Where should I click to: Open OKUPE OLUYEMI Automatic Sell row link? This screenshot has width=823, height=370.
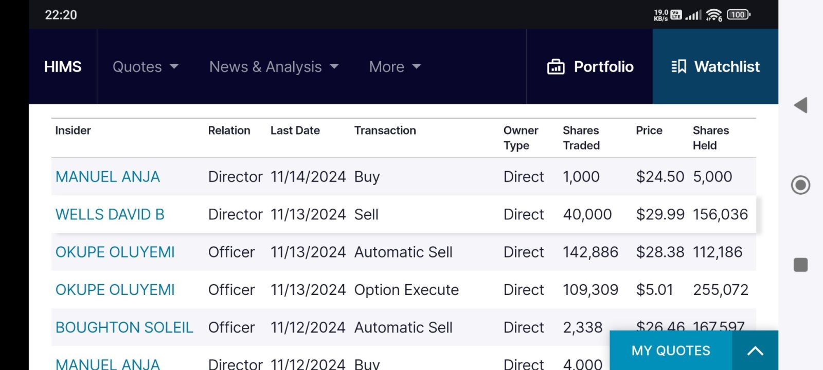coord(115,252)
